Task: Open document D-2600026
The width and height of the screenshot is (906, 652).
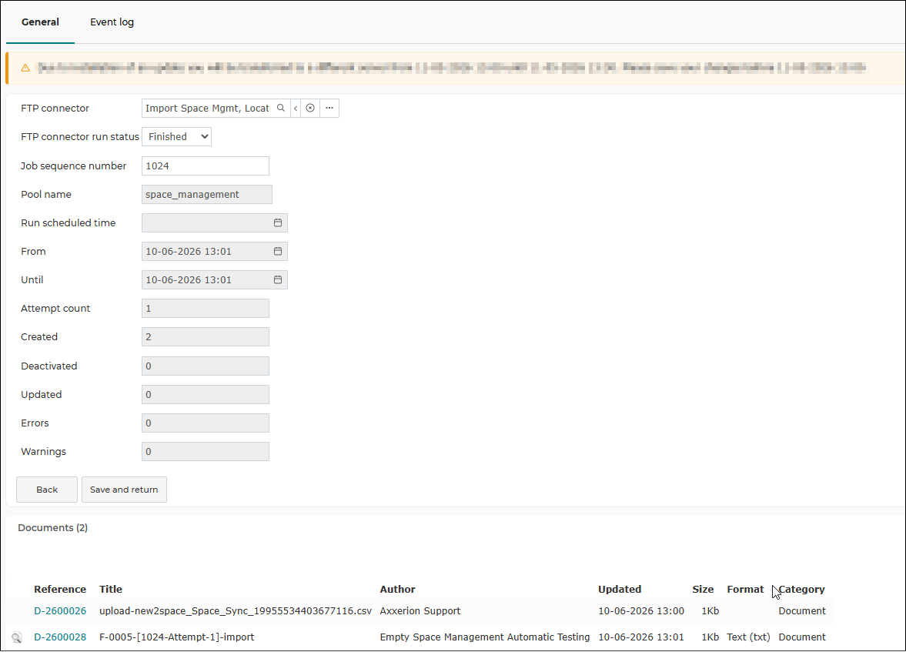Action: pos(60,611)
